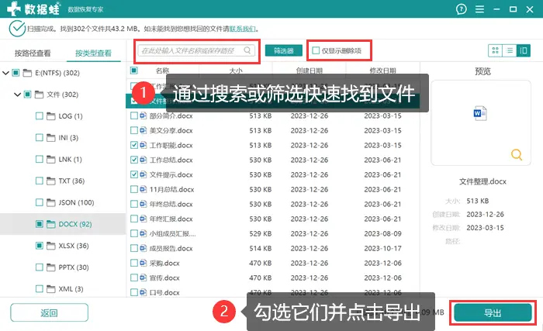Click the 筛选器 filter button

tap(284, 50)
